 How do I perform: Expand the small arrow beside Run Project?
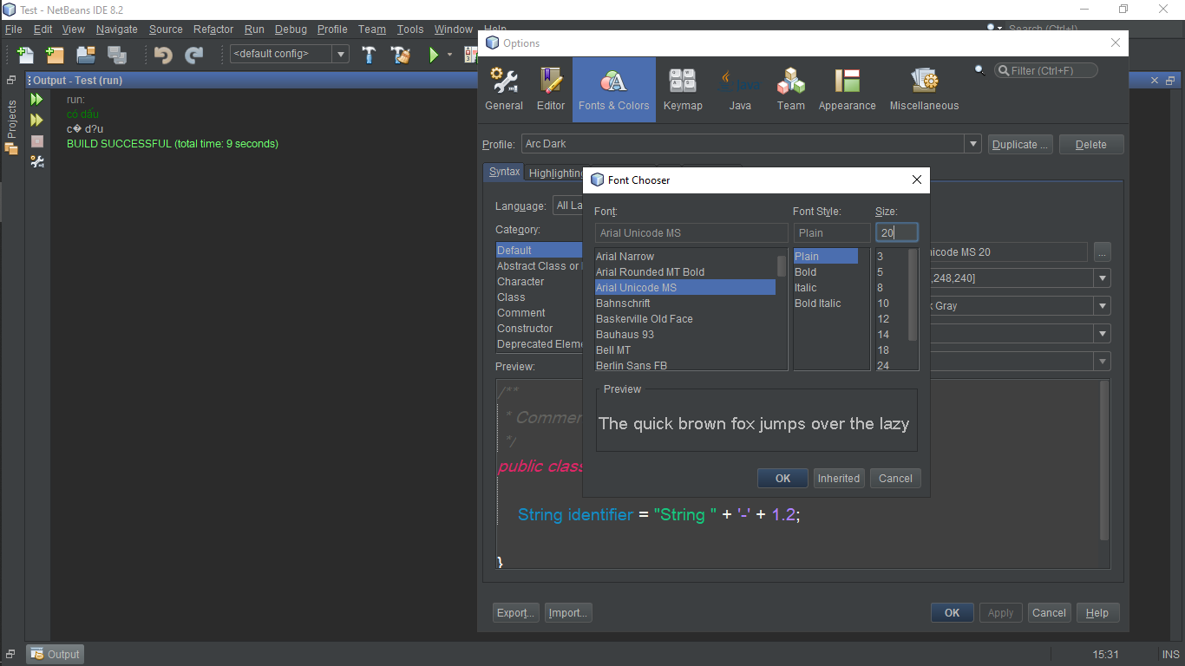point(449,55)
